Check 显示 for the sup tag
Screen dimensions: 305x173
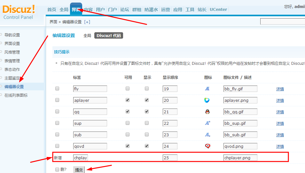pyautogui.click(x=147, y=123)
